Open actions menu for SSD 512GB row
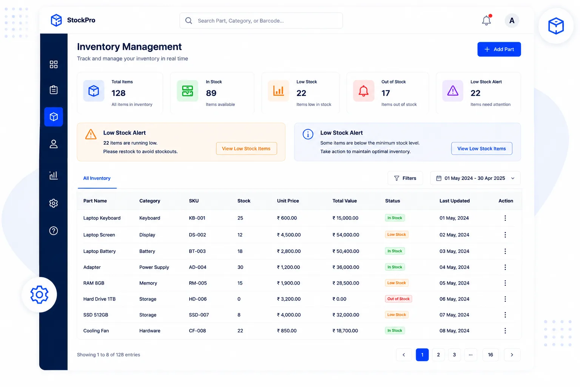 [x=505, y=315]
